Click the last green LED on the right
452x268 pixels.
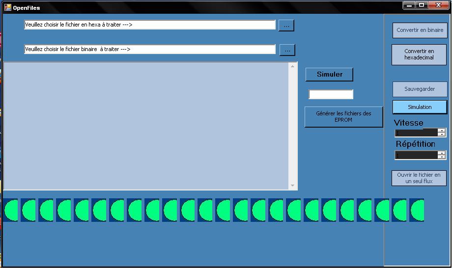(417, 210)
